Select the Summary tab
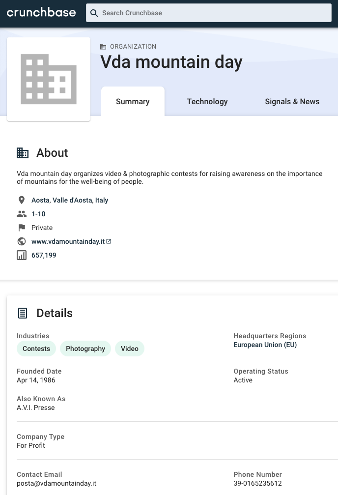The image size is (338, 495). click(133, 102)
